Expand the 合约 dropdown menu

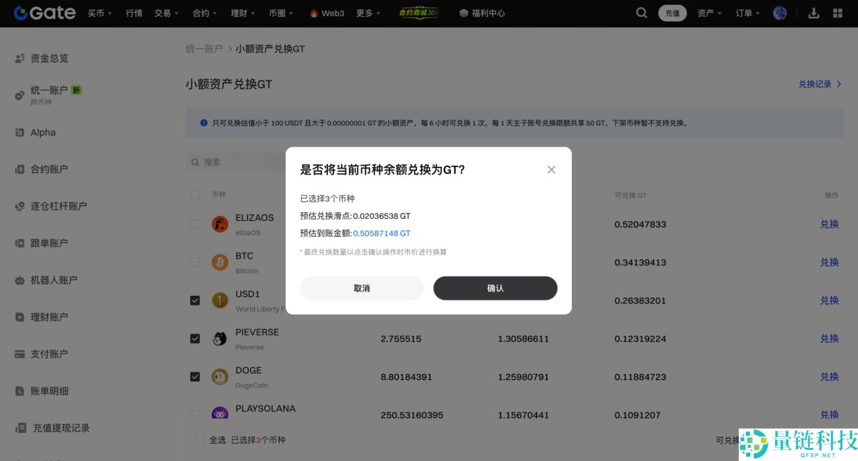[205, 13]
